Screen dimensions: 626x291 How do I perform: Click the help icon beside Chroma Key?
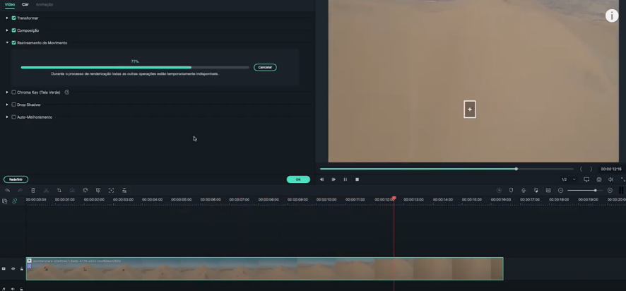tap(67, 93)
